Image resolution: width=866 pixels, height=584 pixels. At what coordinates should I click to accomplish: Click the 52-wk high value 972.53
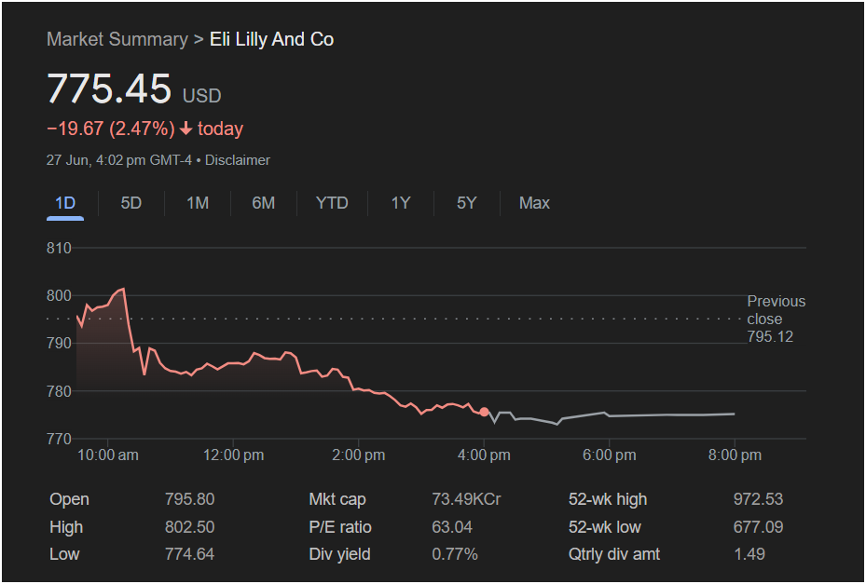(x=758, y=499)
